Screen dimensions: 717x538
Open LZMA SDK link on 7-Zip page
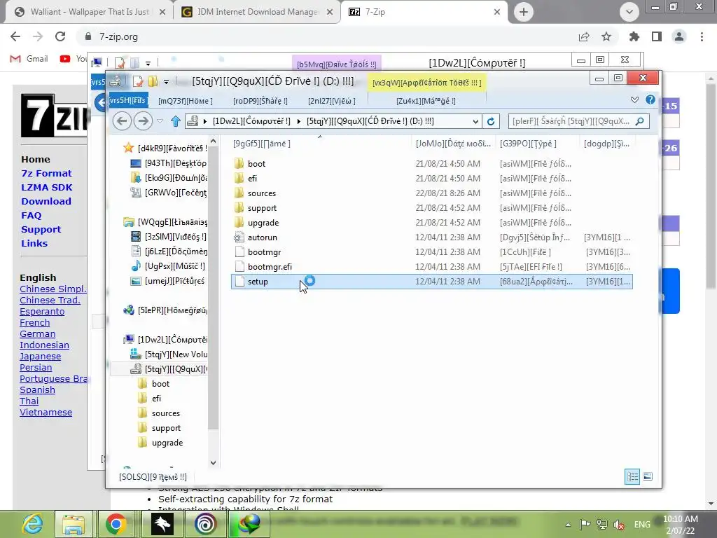click(x=47, y=187)
